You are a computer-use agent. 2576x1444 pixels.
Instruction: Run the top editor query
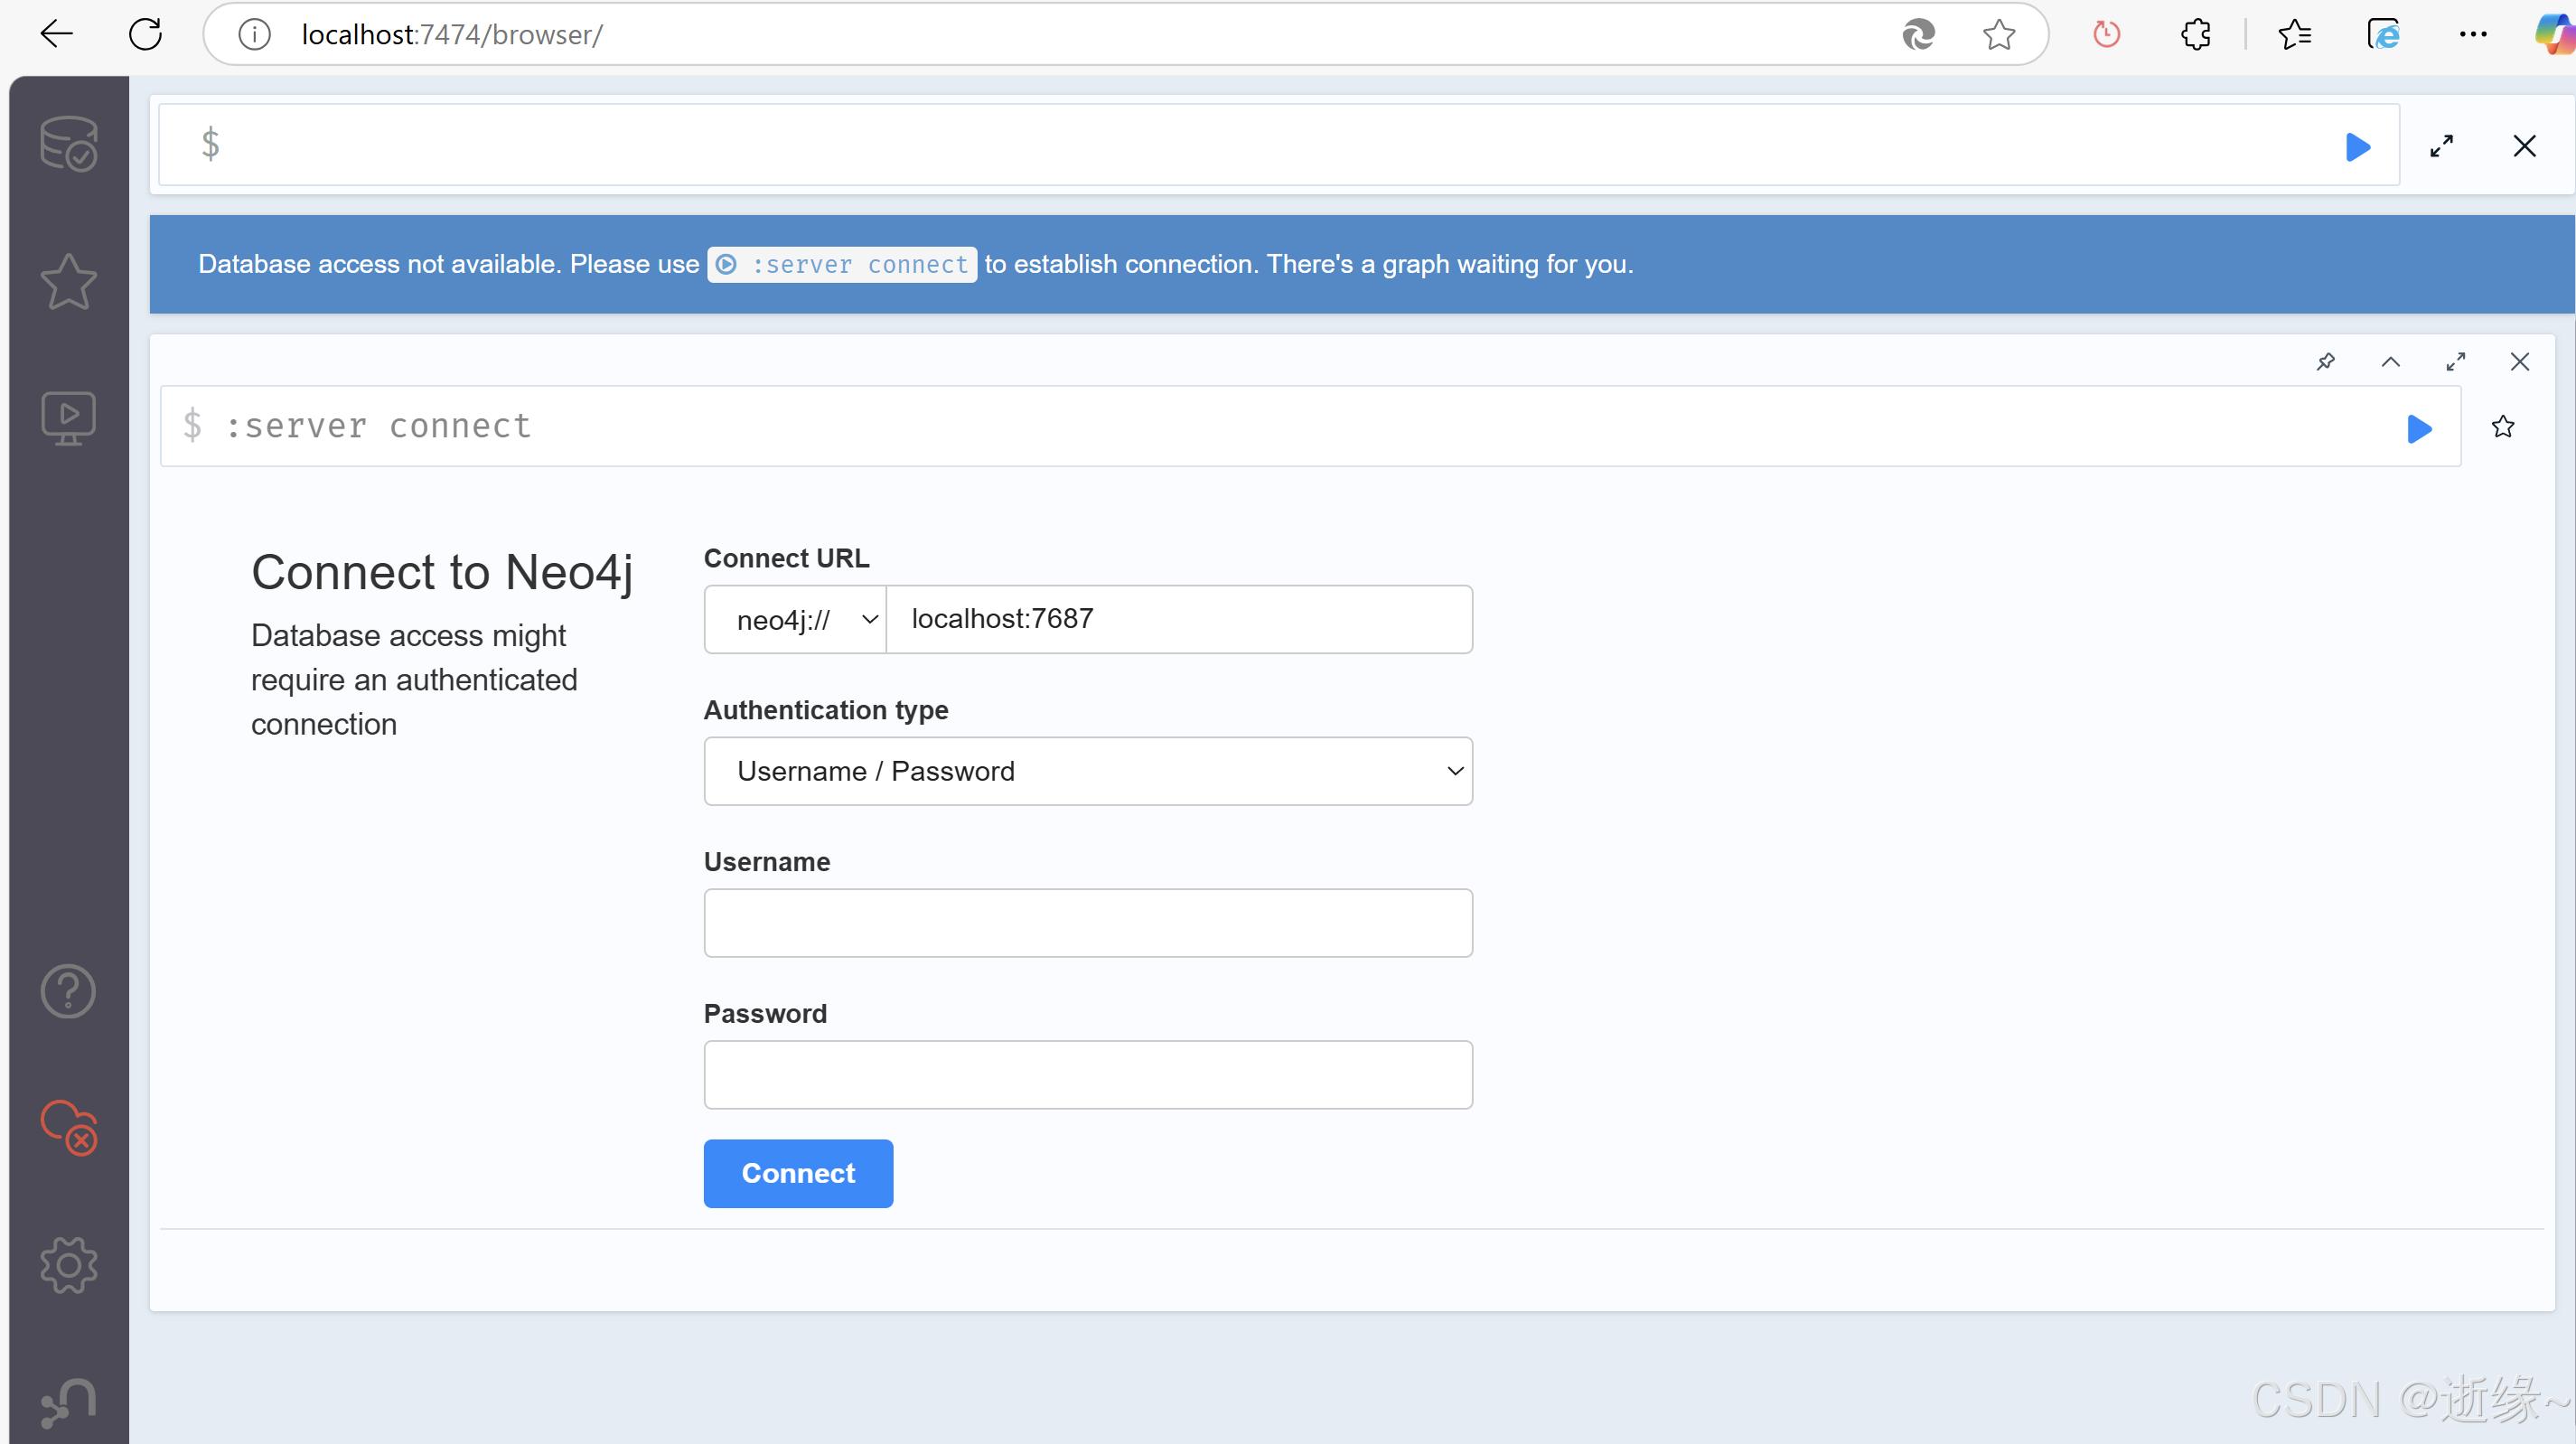tap(2358, 147)
